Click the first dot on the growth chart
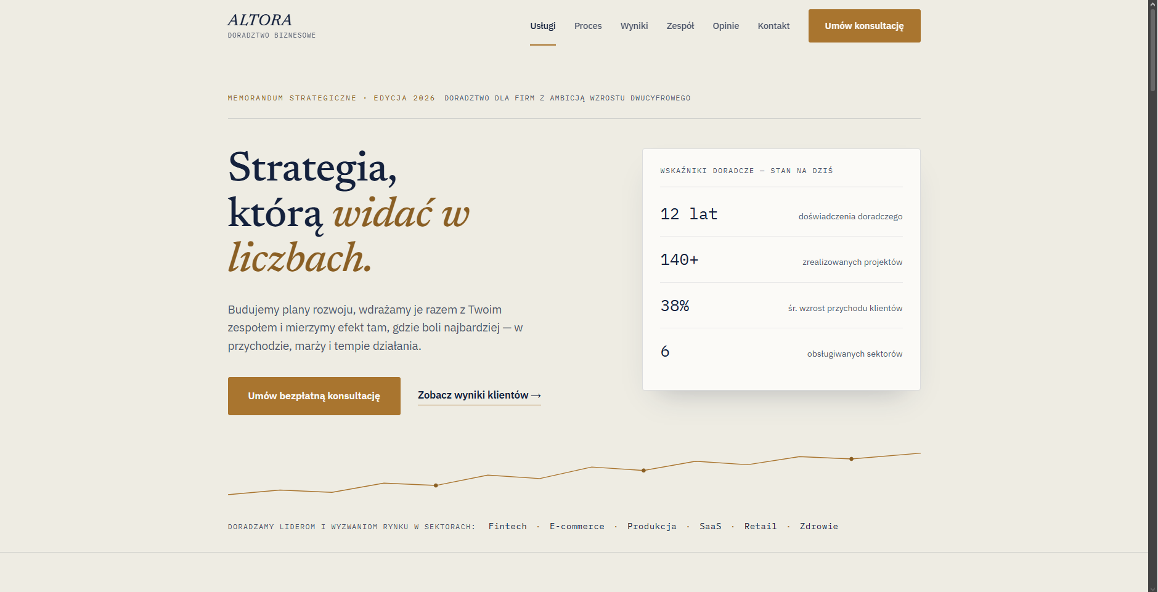 coord(436,485)
